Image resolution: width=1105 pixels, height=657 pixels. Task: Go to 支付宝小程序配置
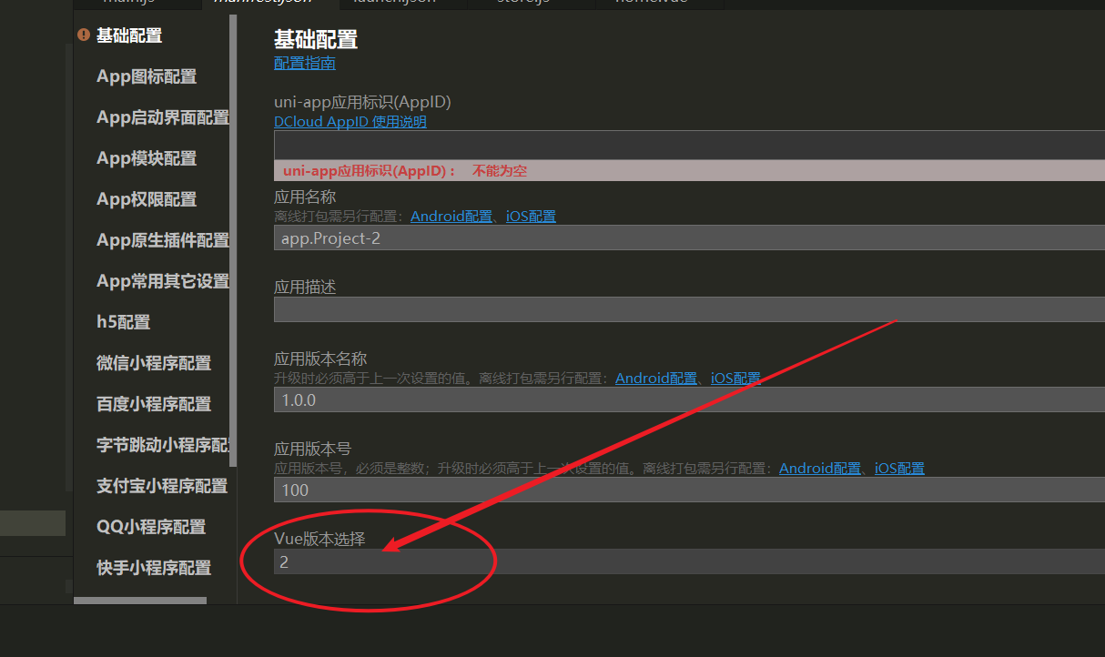pyautogui.click(x=162, y=486)
